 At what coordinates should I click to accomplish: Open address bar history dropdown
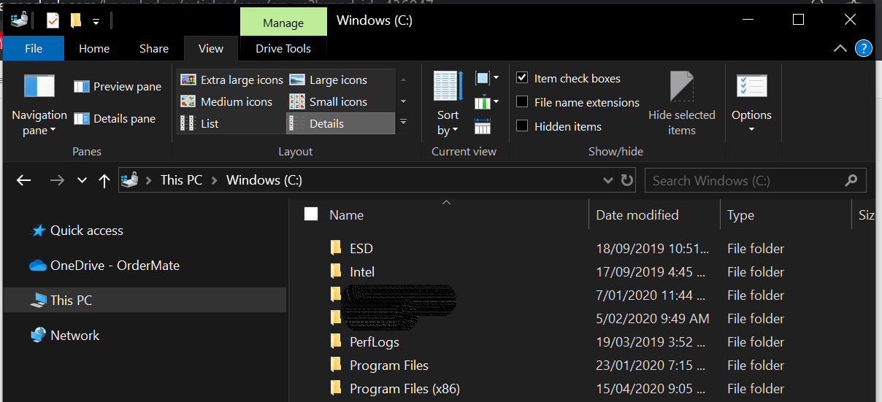608,180
